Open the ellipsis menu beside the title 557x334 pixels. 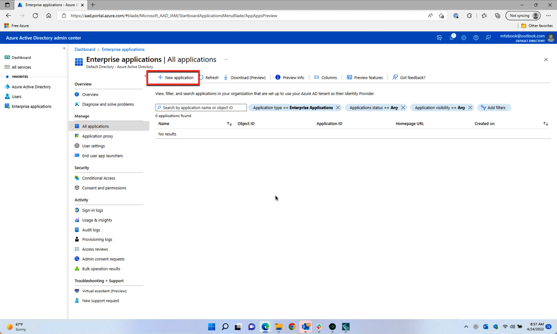pos(226,59)
